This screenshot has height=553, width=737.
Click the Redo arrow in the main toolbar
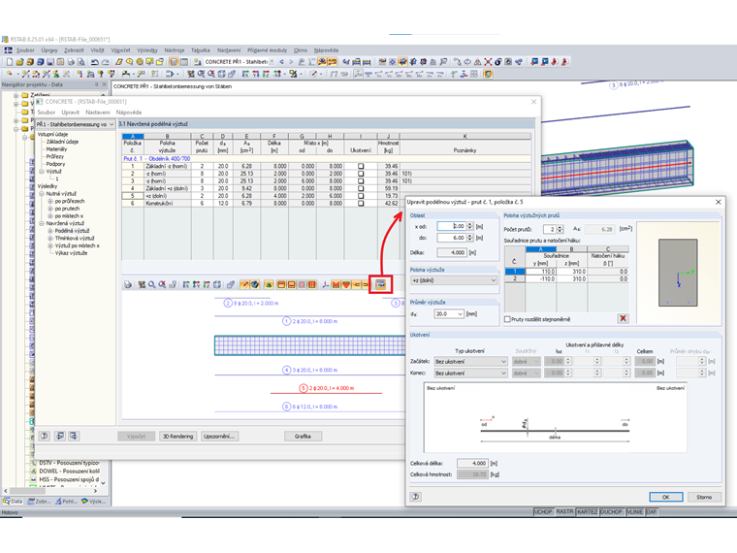coord(106,62)
